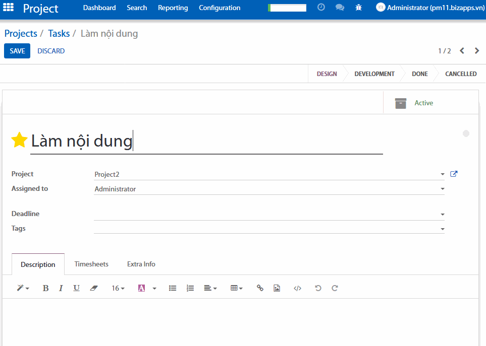
Task: Navigate to Projects breadcrumb link
Action: coord(21,34)
